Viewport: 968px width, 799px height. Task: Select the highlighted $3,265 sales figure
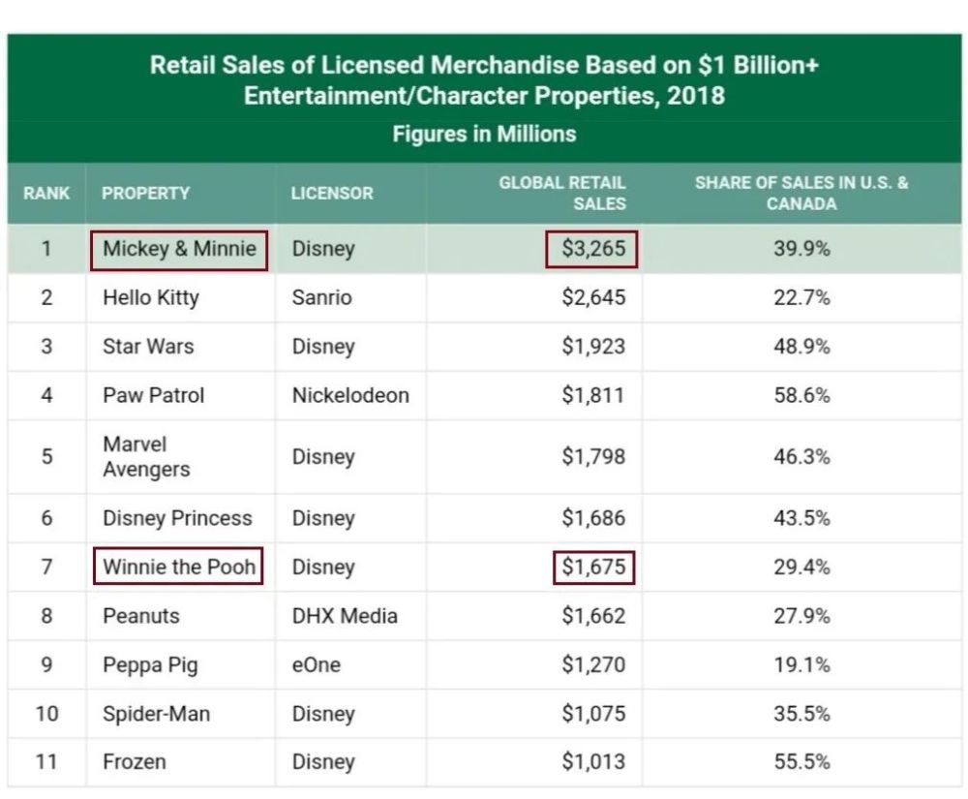click(x=592, y=249)
